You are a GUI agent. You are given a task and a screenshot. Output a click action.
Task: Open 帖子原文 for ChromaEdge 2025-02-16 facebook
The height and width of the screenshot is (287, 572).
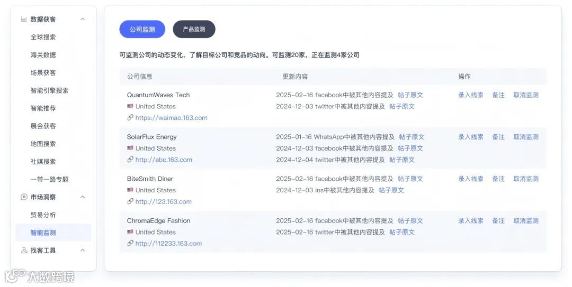(410, 221)
